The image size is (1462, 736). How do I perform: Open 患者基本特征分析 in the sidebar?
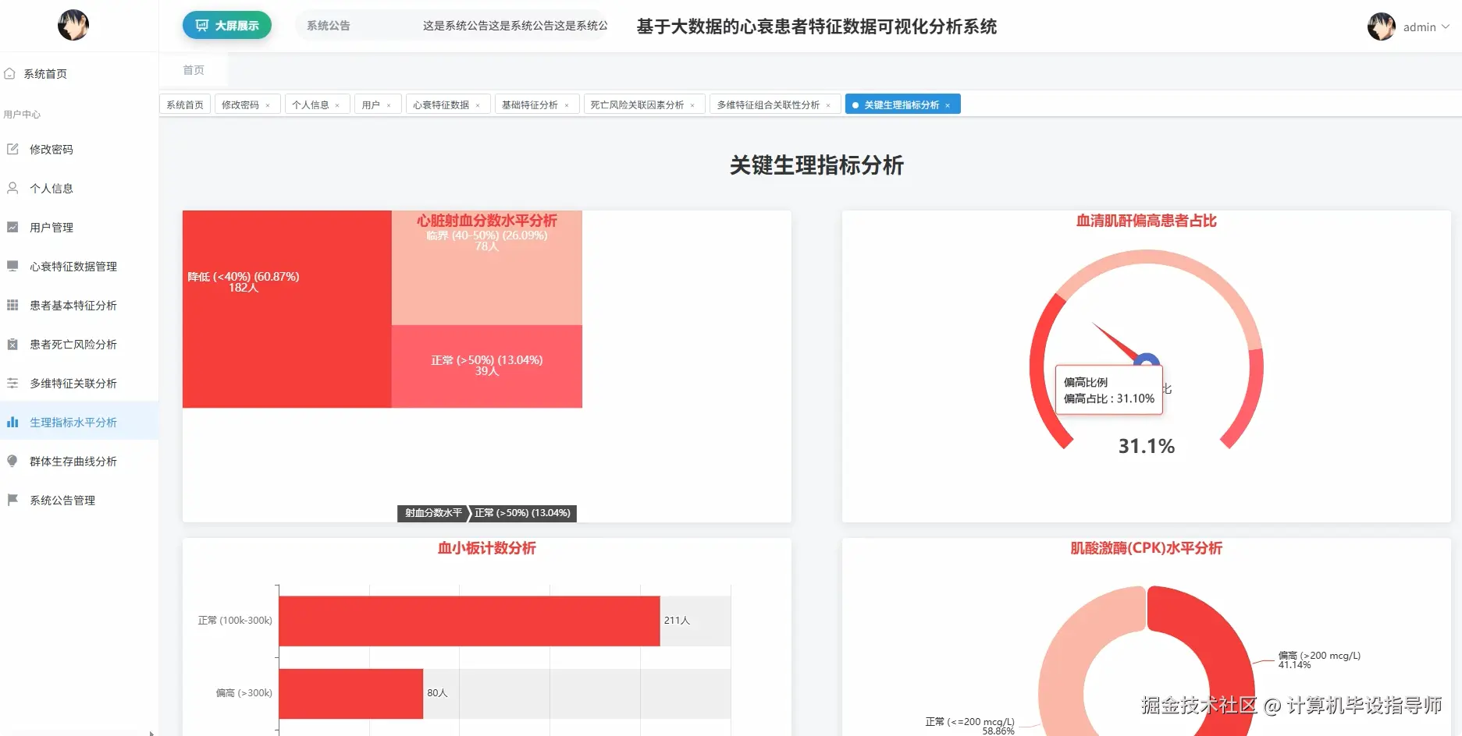tap(79, 305)
